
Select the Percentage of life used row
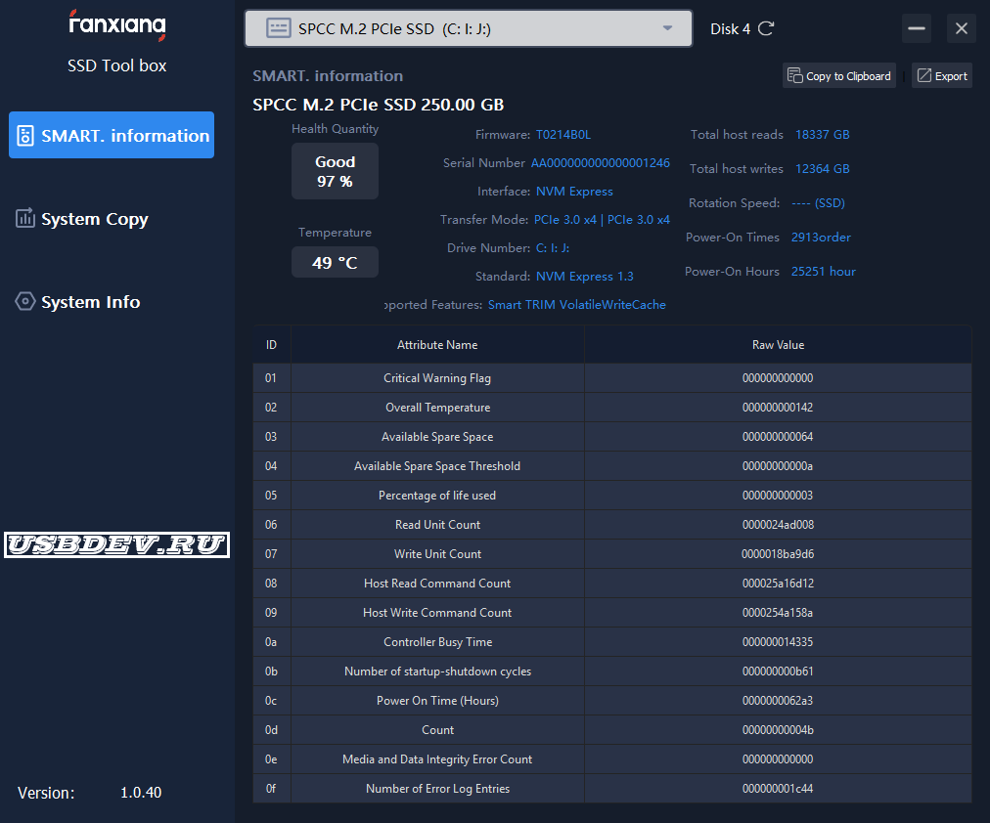pyautogui.click(x=611, y=495)
